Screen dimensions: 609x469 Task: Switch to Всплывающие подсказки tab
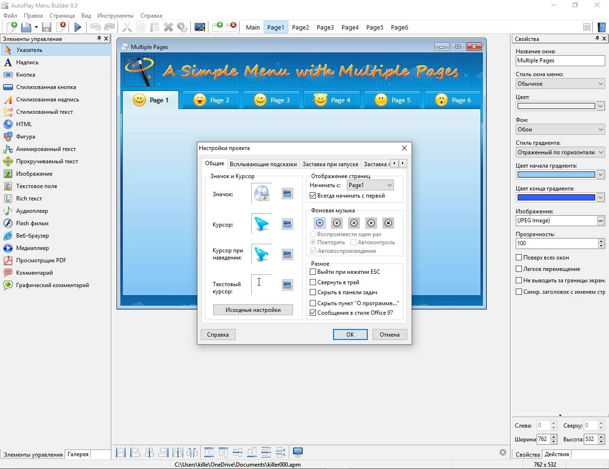[x=263, y=164]
